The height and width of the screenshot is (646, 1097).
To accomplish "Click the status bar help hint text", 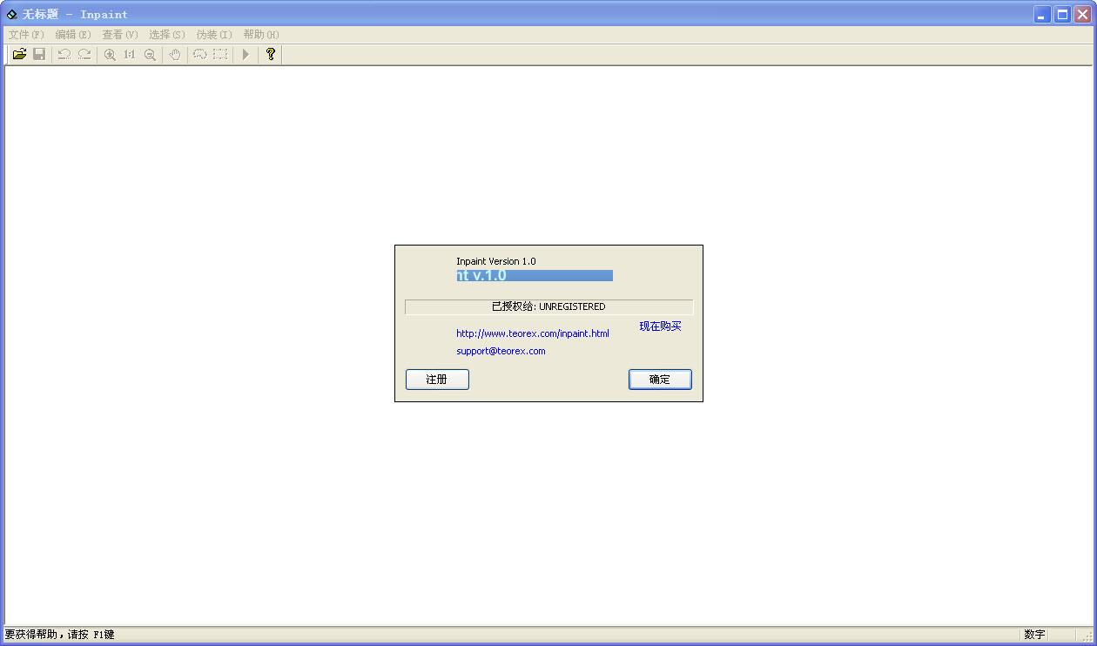I will pyautogui.click(x=60, y=635).
